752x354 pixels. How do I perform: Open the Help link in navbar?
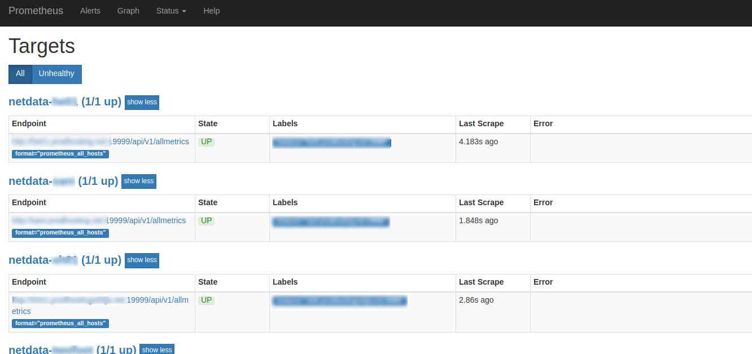click(211, 11)
